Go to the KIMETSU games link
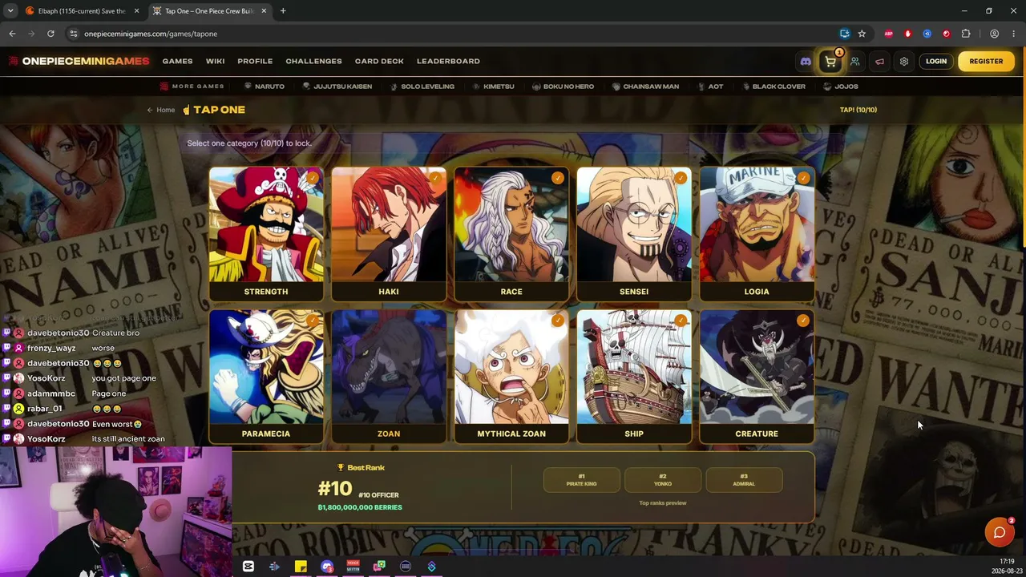Viewport: 1026px width, 577px height. pyautogui.click(x=494, y=87)
